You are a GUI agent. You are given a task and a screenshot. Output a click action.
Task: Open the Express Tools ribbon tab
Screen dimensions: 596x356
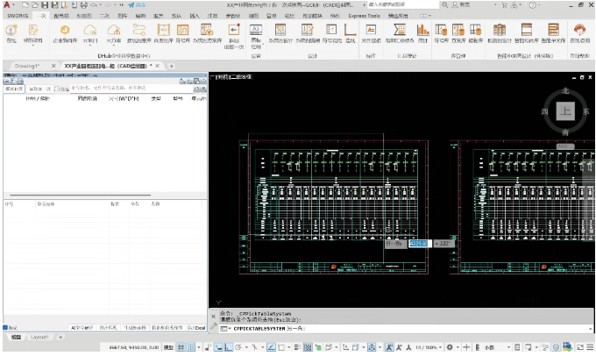pyautogui.click(x=364, y=16)
